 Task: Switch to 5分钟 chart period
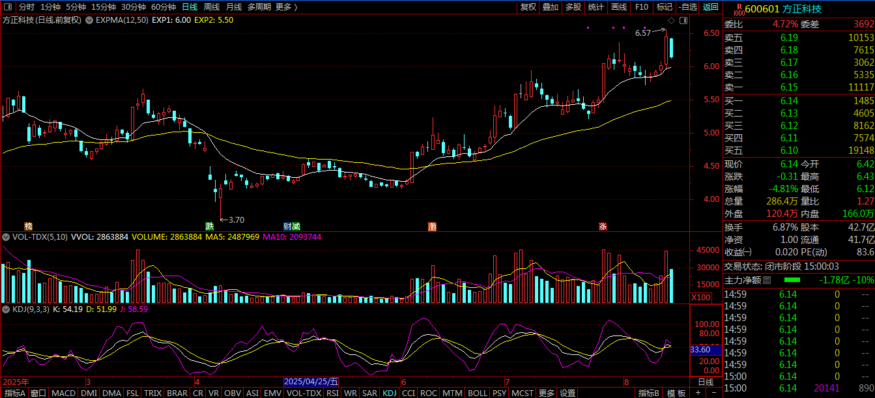[x=76, y=7]
